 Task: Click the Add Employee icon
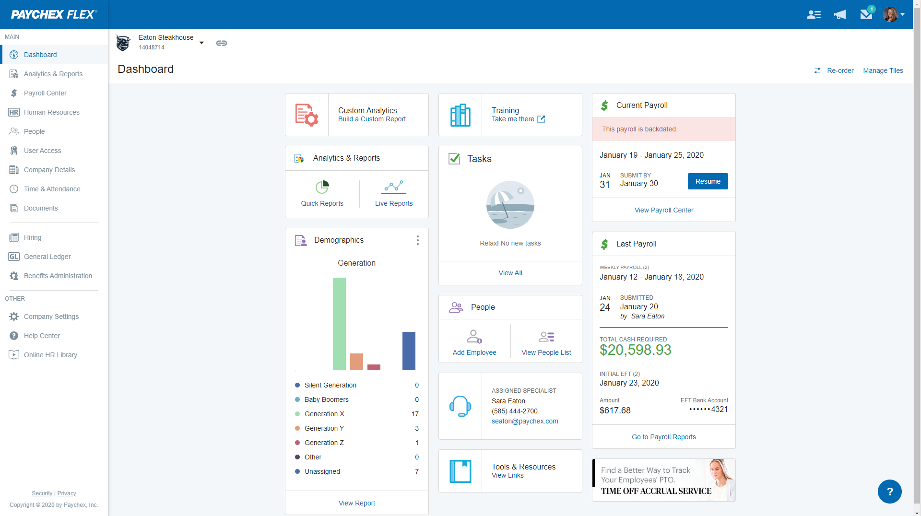coord(474,337)
